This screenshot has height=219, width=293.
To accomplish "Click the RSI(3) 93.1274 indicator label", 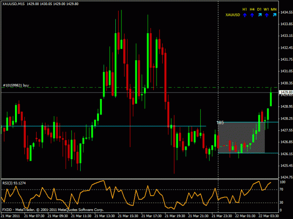I will (14, 183).
